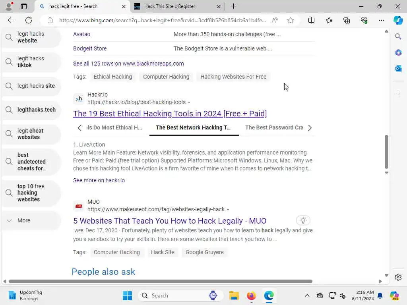This screenshot has height=305, width=407.
Task: Select 'ls Do Most Ethical H...' tab
Action: [x=114, y=127]
